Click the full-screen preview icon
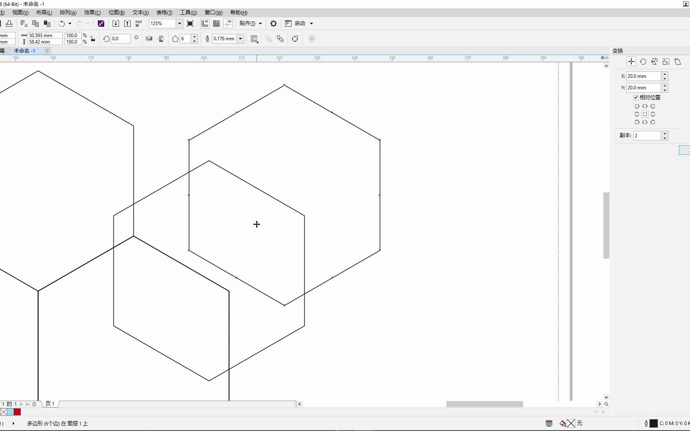 [x=190, y=24]
